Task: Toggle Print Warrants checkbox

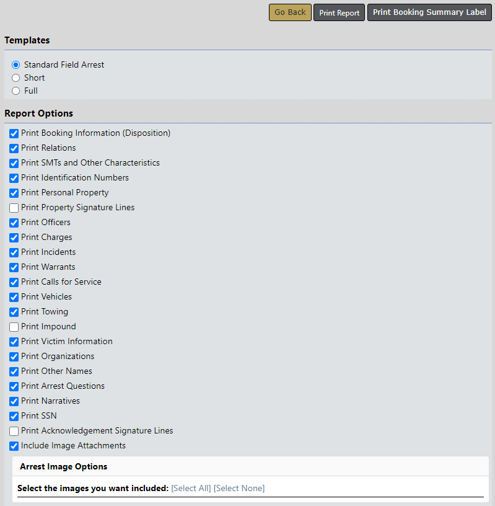Action: tap(14, 267)
